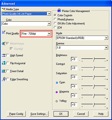112x120 pixels.
Task: Tick the Edge Smoothing checkbox
Action: 8,79
